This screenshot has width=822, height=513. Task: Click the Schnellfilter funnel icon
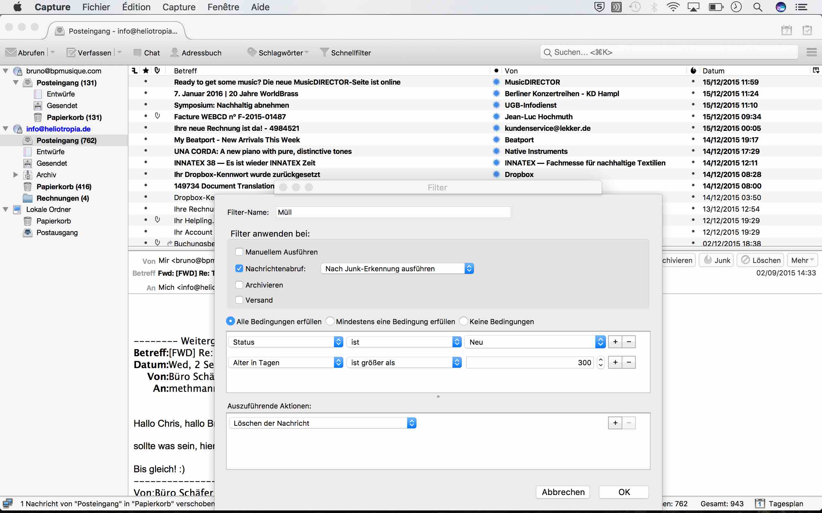click(x=324, y=52)
